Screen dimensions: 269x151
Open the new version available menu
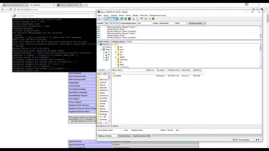[x=158, y=16]
